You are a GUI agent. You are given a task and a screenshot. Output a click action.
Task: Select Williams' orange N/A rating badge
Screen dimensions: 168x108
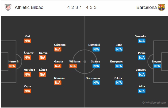[73, 66]
